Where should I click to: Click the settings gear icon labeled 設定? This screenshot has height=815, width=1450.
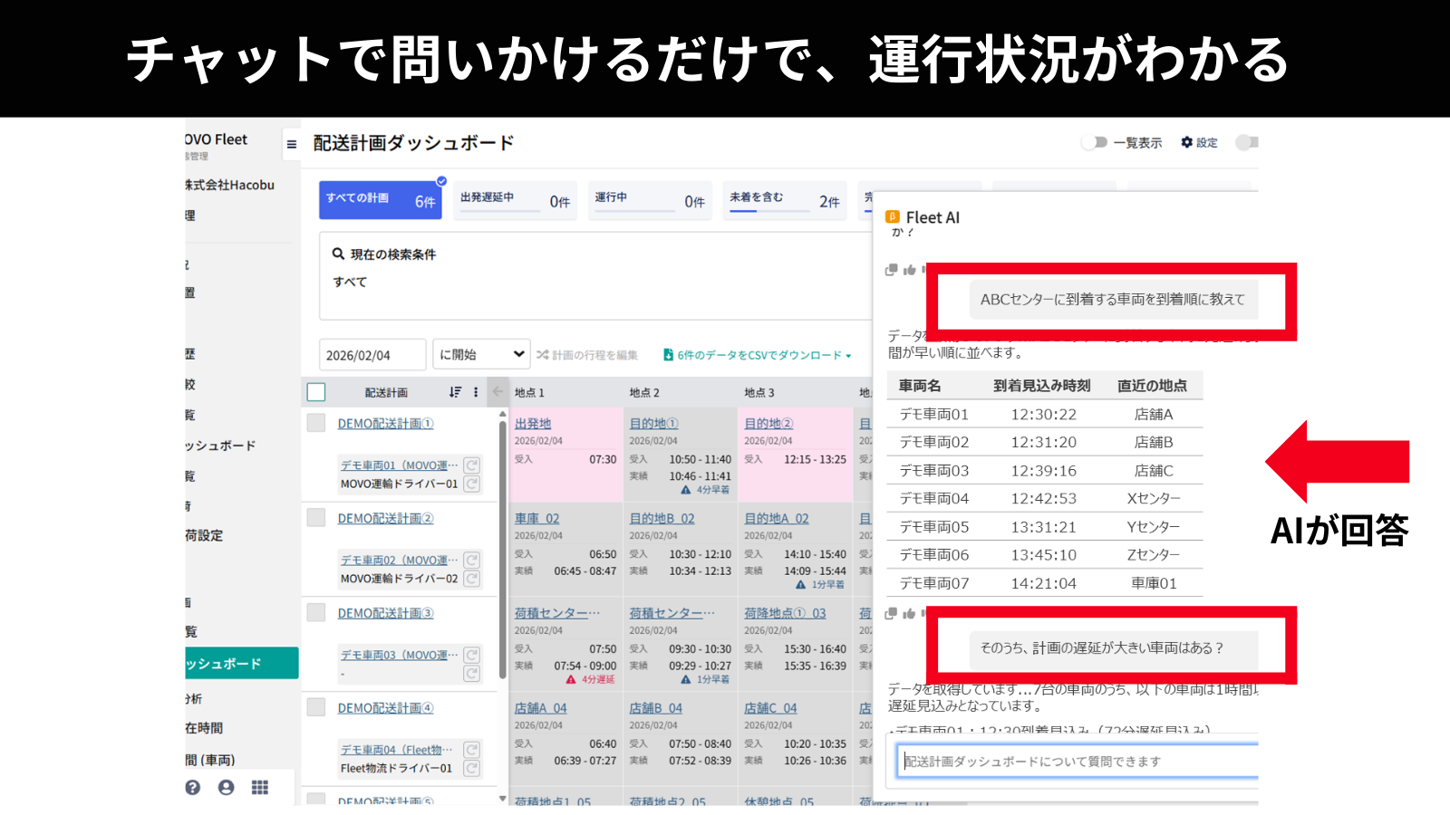(1186, 142)
